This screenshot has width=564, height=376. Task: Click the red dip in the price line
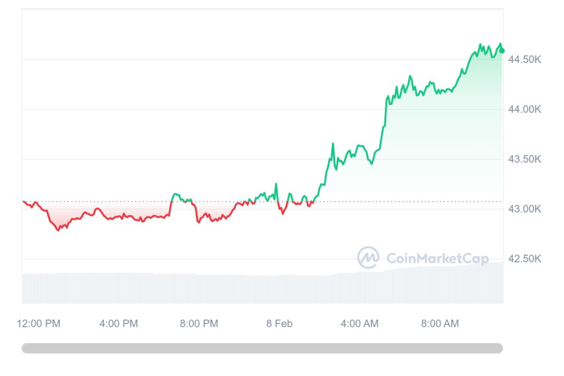[58, 228]
